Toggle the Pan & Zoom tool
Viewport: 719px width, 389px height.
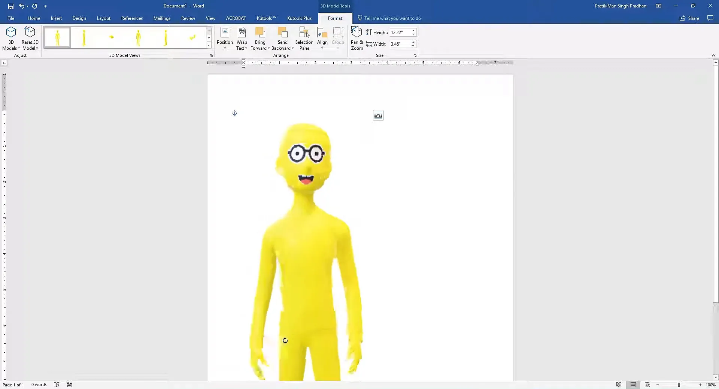tap(357, 38)
